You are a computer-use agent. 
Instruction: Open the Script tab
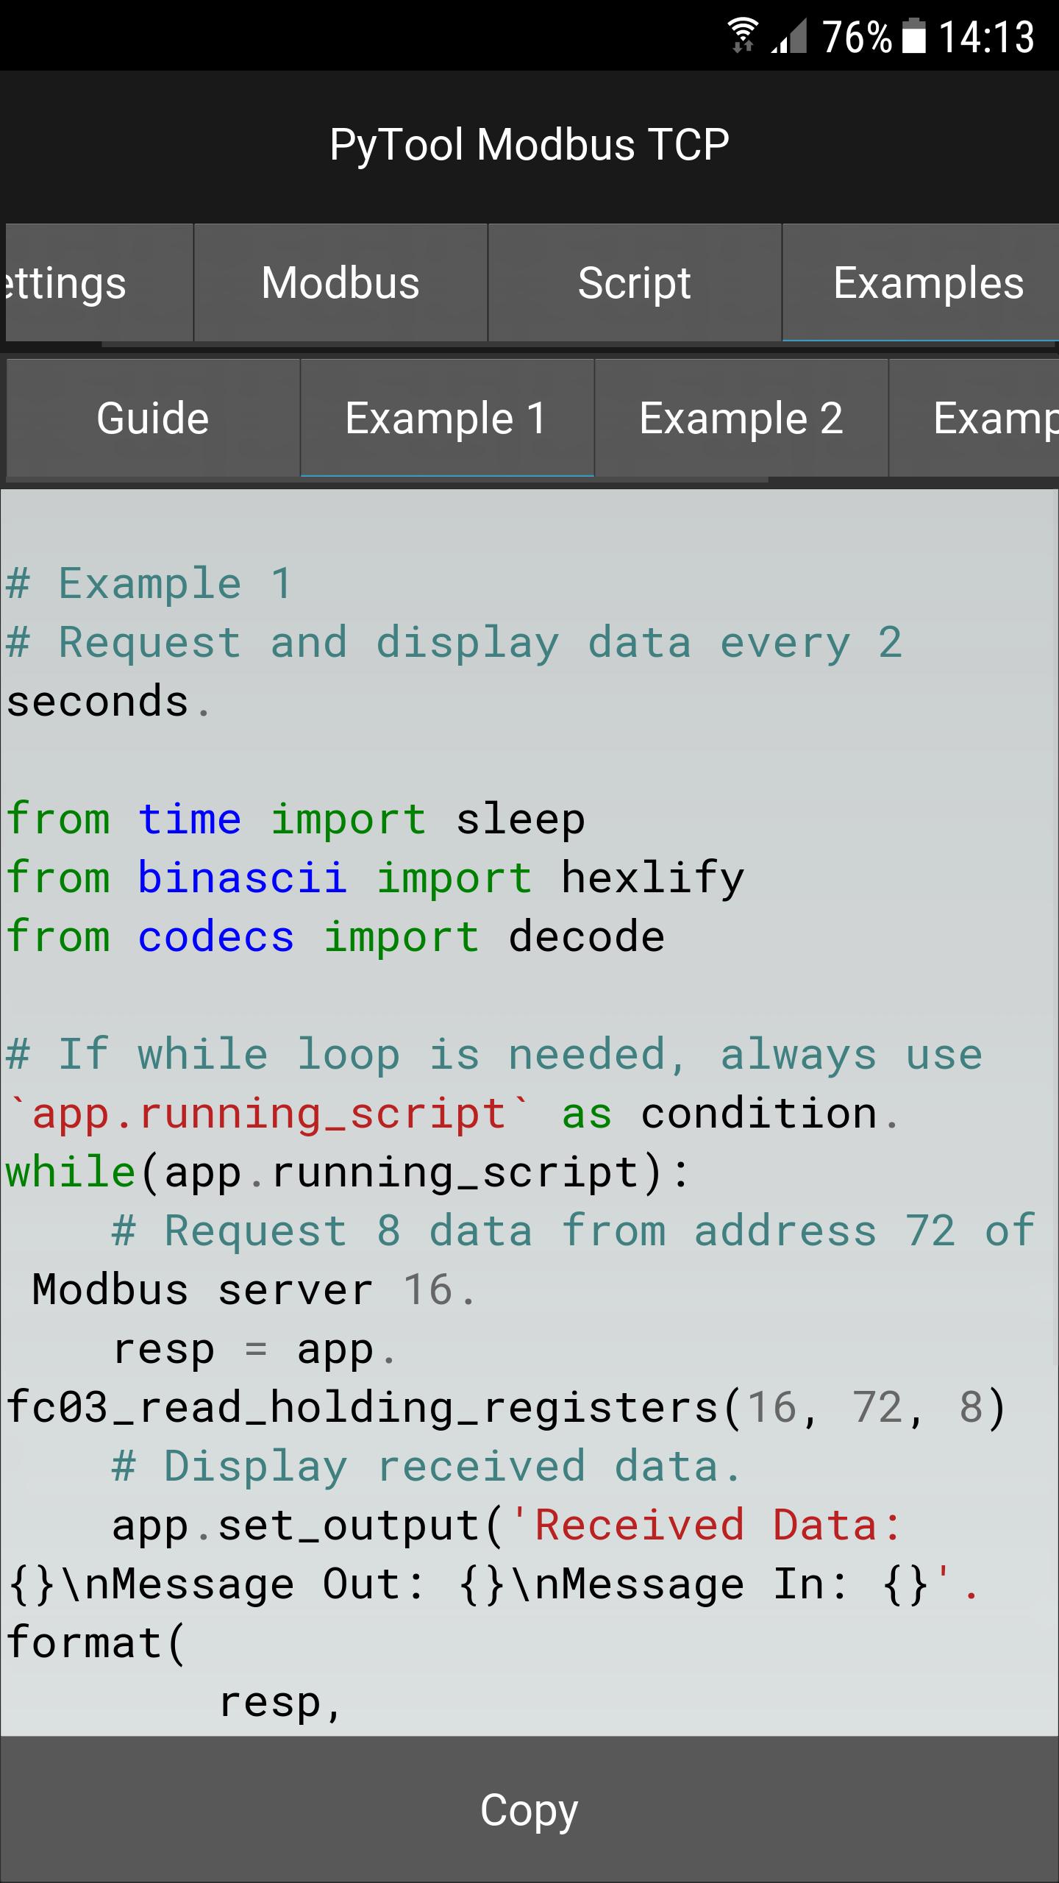635,283
